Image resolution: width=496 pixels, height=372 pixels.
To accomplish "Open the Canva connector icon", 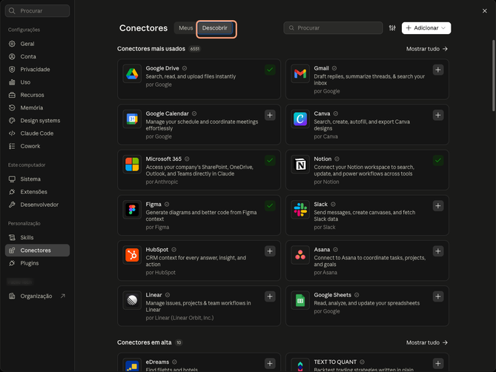I will 300,119.
